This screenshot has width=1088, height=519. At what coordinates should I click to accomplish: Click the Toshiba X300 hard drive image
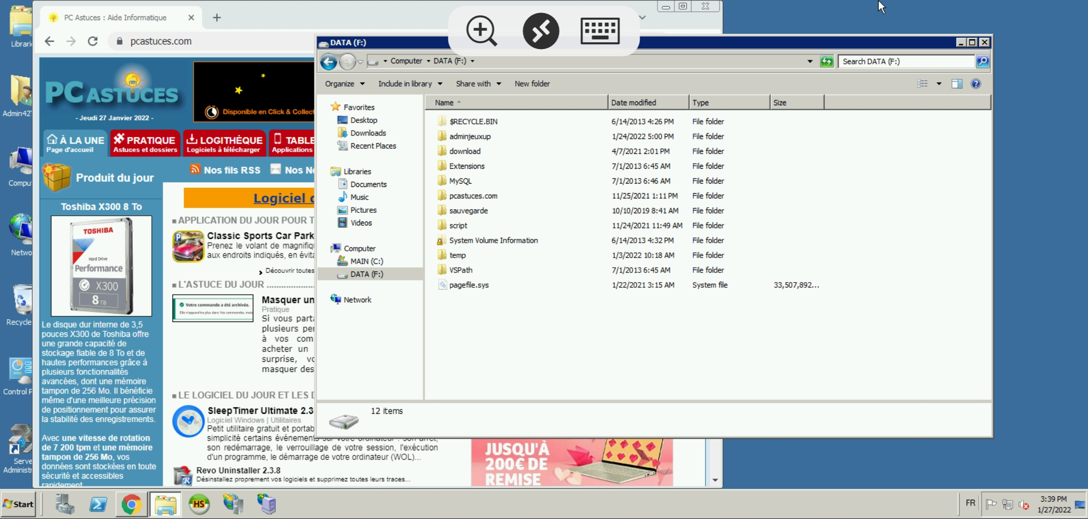tap(101, 266)
